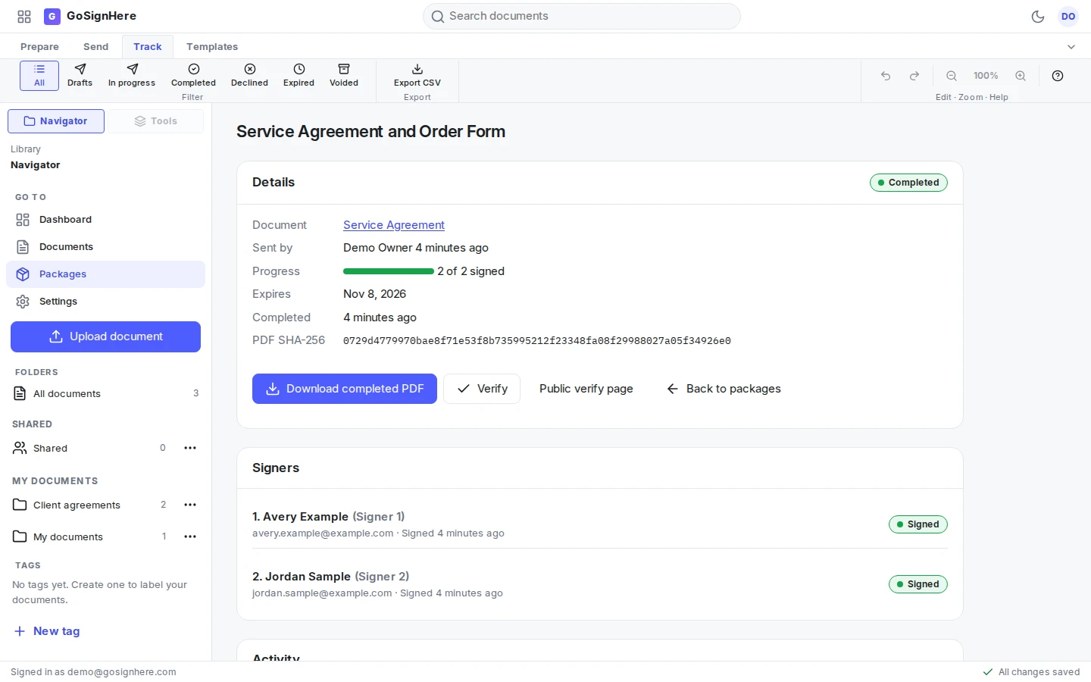Switch sidebar to Tools panel
The height and width of the screenshot is (682, 1091).
[155, 121]
